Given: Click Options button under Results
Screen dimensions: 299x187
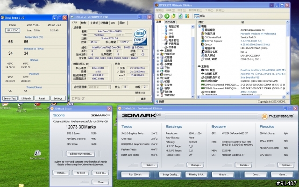Looking at the screenshot, I should [286, 165].
